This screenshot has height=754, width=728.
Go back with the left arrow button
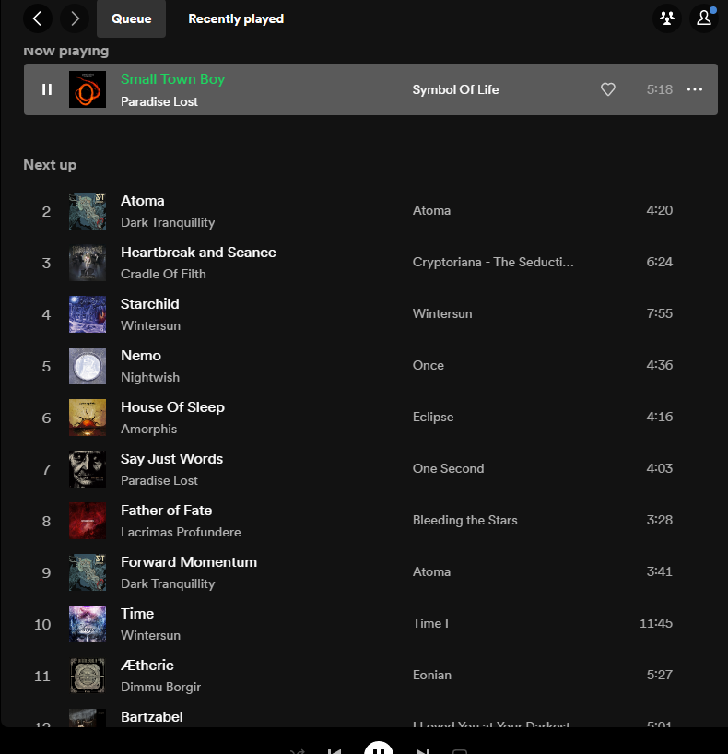coord(38,18)
